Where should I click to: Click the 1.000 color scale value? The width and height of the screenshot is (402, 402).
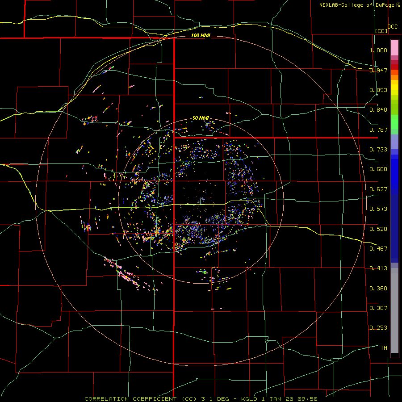[x=378, y=50]
